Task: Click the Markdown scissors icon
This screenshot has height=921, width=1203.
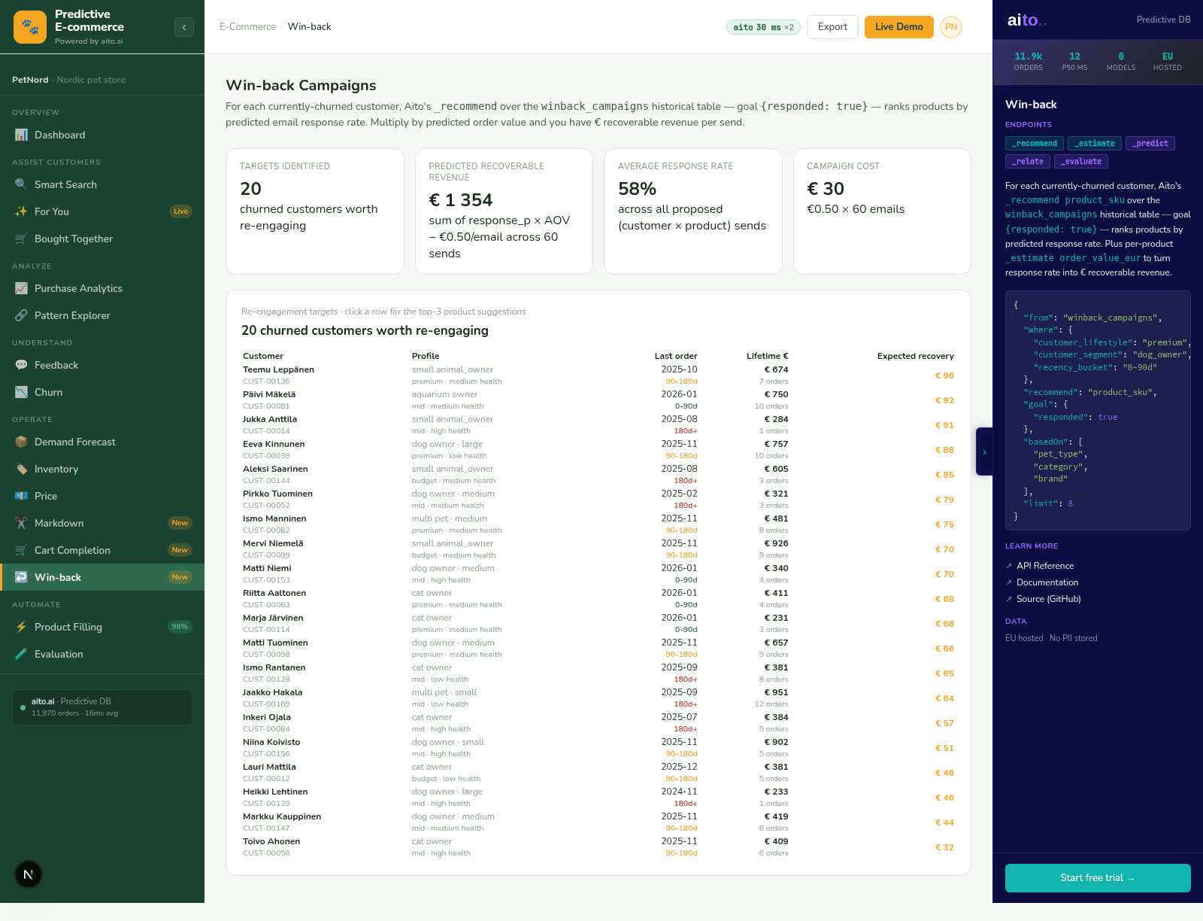Action: 21,523
